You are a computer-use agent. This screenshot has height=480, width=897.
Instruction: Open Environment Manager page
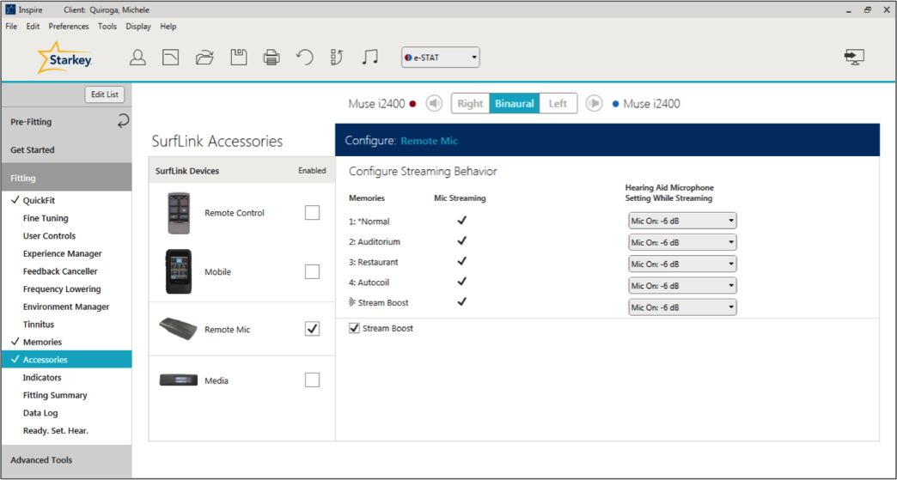(x=66, y=307)
